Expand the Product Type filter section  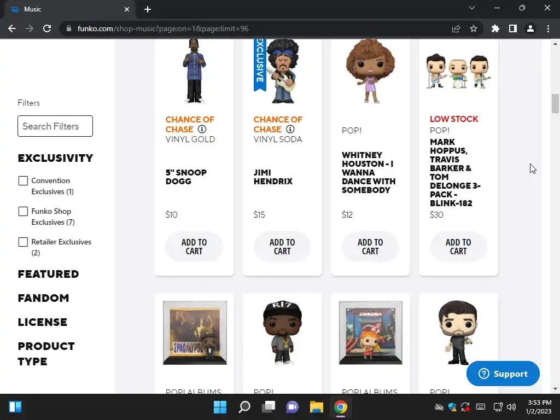click(x=46, y=354)
